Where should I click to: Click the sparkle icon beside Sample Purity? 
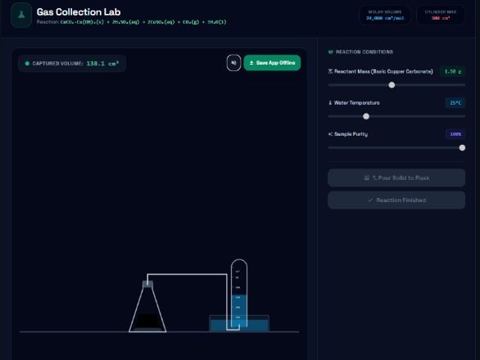click(330, 134)
